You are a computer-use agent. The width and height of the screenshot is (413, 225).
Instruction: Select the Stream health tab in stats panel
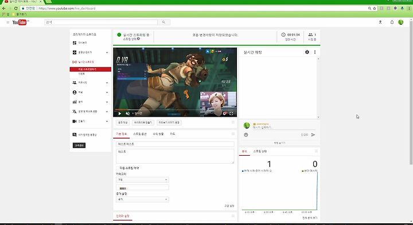tap(260, 151)
